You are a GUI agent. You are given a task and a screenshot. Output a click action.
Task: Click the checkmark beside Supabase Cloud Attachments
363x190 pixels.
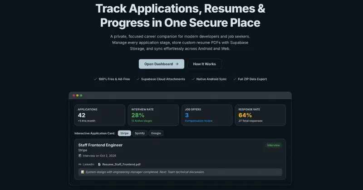pyautogui.click(x=138, y=79)
